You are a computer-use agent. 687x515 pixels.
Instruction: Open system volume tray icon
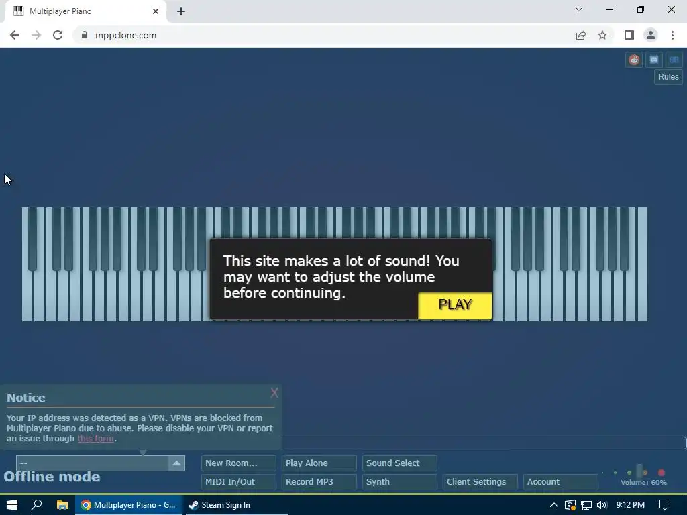click(x=602, y=505)
